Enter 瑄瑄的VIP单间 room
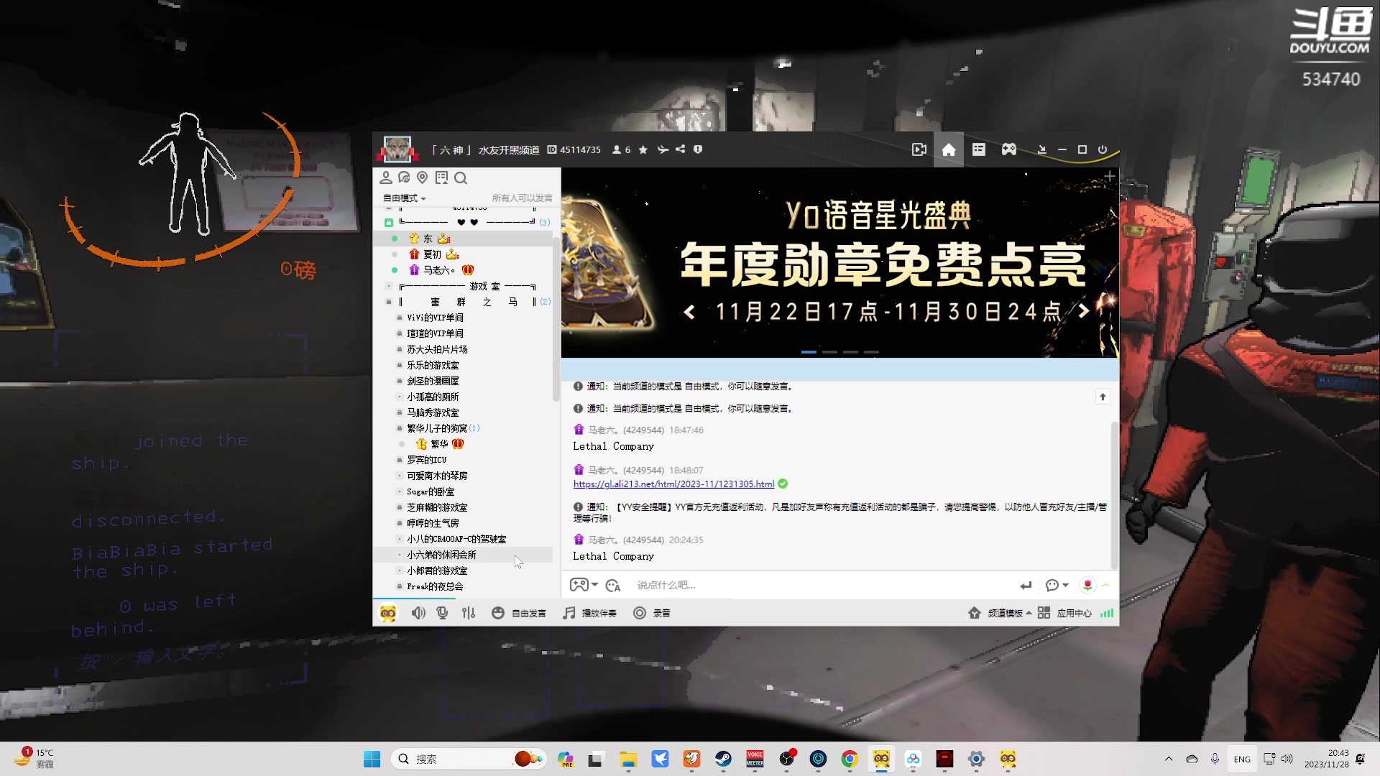 tap(435, 333)
